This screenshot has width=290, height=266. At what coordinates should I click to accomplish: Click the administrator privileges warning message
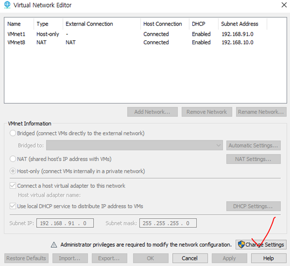tap(146, 245)
